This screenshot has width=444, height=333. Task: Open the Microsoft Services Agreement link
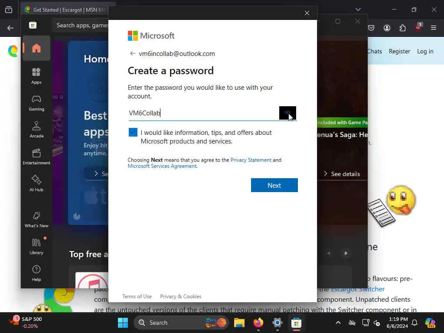162,166
